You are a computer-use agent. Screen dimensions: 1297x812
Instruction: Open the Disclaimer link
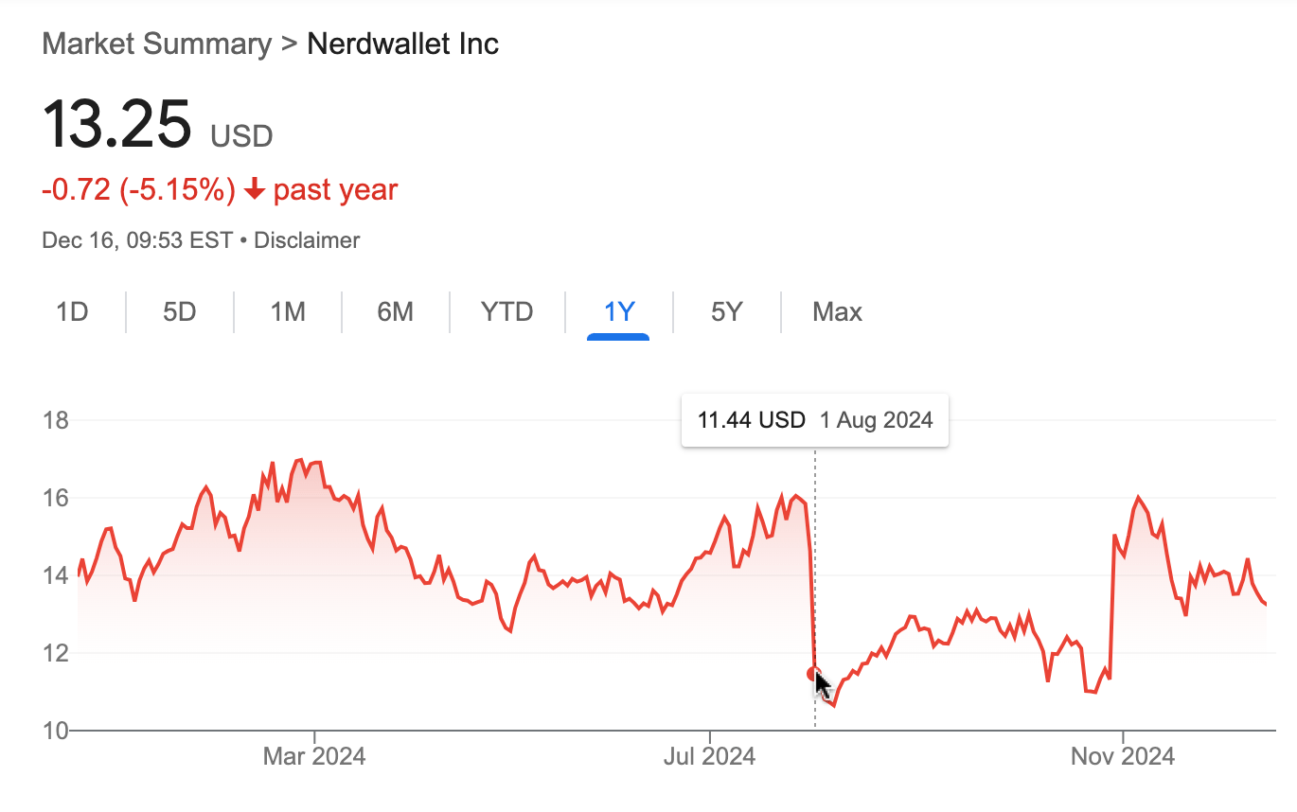[x=307, y=240]
